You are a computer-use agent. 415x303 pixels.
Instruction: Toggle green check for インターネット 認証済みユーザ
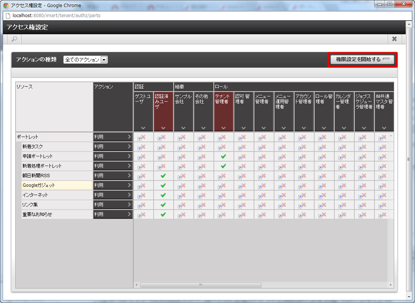click(163, 195)
